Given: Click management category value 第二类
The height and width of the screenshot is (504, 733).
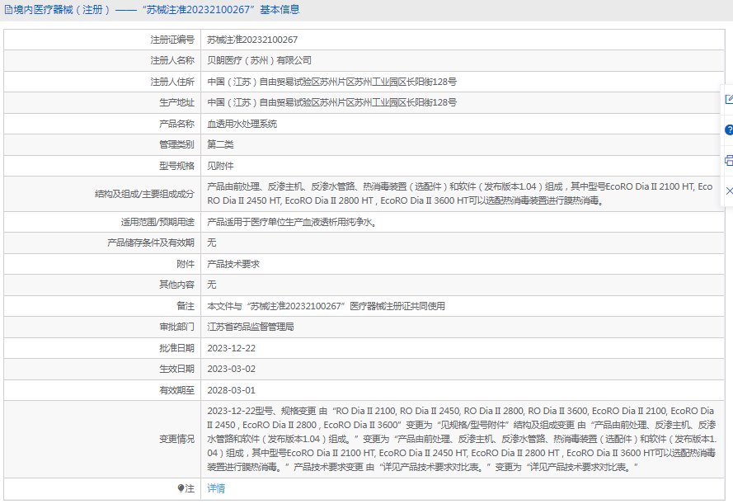Looking at the screenshot, I should 220,144.
